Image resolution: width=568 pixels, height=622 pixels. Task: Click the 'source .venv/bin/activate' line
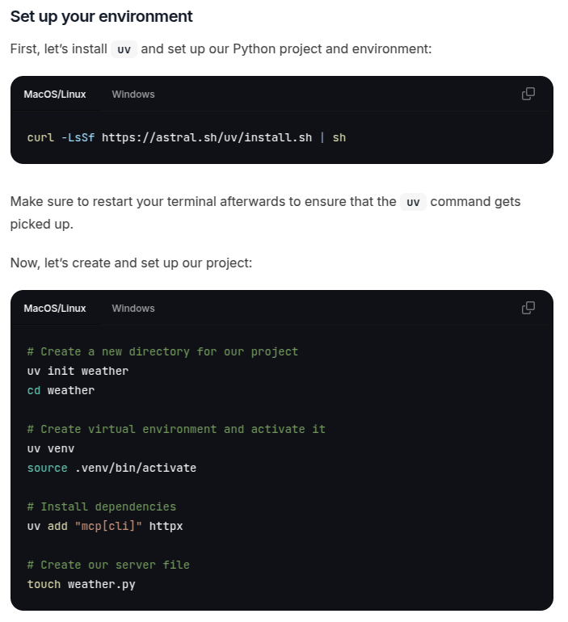point(111,468)
